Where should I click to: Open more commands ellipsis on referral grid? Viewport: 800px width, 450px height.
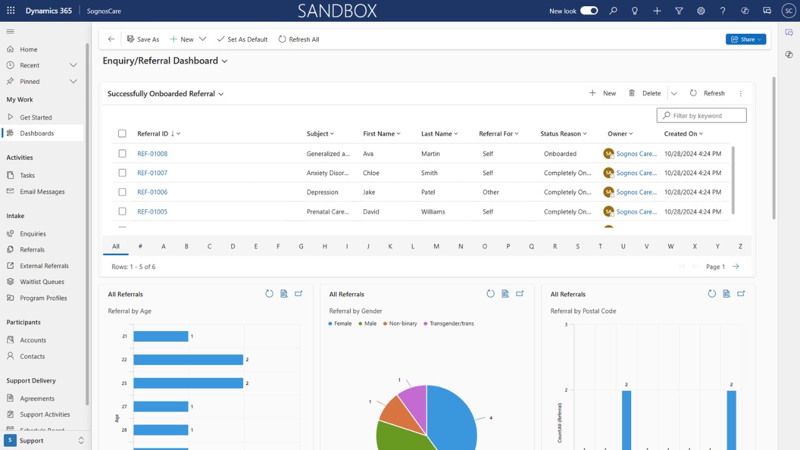741,93
